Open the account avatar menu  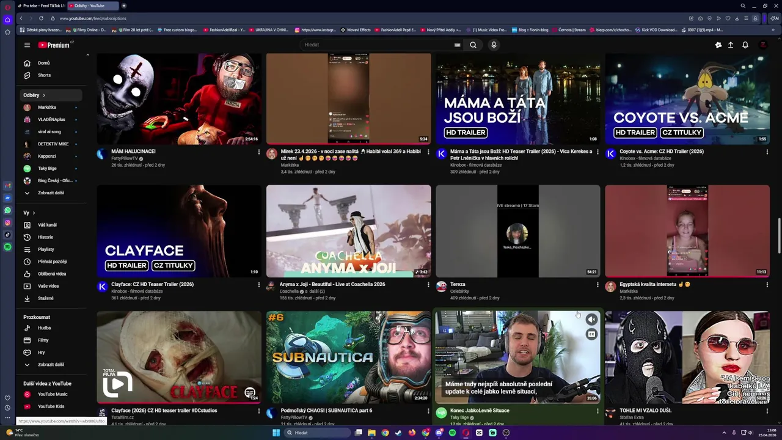(x=763, y=45)
